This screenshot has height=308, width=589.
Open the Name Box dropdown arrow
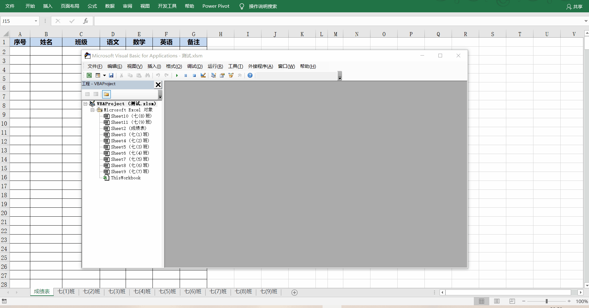[36, 21]
